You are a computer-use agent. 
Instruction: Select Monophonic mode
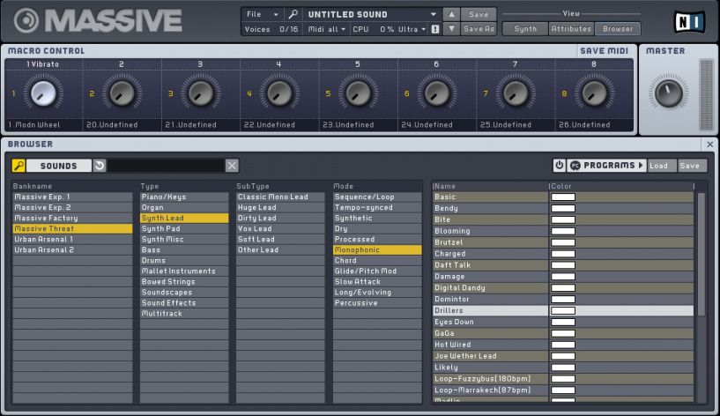pos(377,249)
